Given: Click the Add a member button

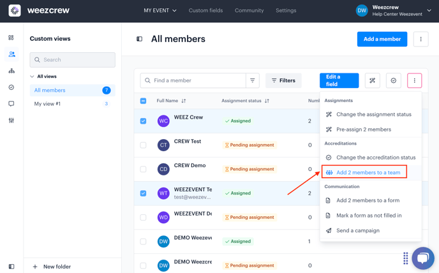Looking at the screenshot, I should 382,39.
